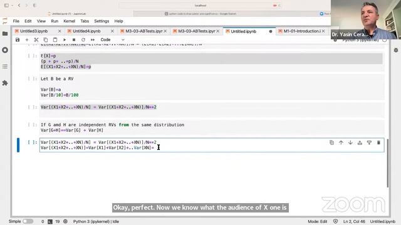Screen dimensions: 401x225
Task: Show the table of contents sidebar icon
Action: pos(5,67)
